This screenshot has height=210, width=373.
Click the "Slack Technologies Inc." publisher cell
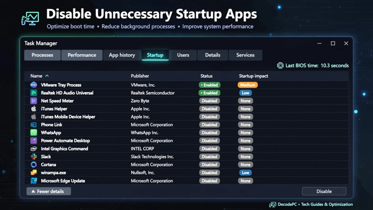tap(152, 157)
